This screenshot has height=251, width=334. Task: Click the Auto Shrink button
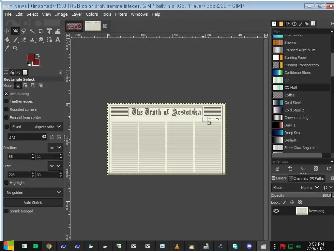point(33,203)
